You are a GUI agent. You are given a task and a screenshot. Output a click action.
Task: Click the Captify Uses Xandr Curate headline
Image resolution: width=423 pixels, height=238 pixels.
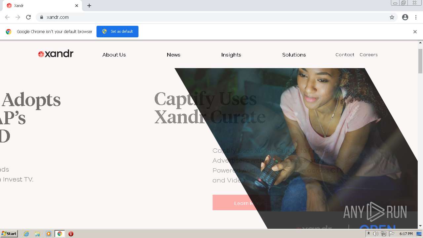tap(210, 108)
